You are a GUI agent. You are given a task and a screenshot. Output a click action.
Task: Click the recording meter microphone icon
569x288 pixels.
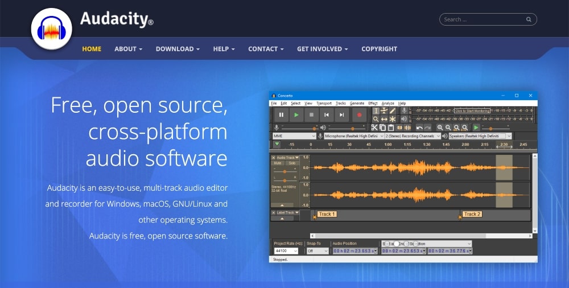click(404, 110)
